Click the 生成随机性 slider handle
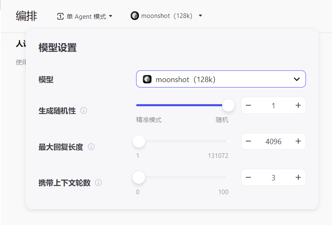 [x=228, y=105]
